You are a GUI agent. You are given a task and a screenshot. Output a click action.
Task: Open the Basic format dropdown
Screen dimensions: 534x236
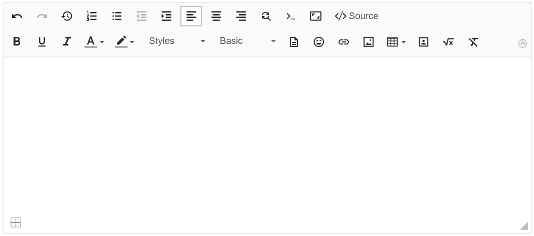(247, 41)
